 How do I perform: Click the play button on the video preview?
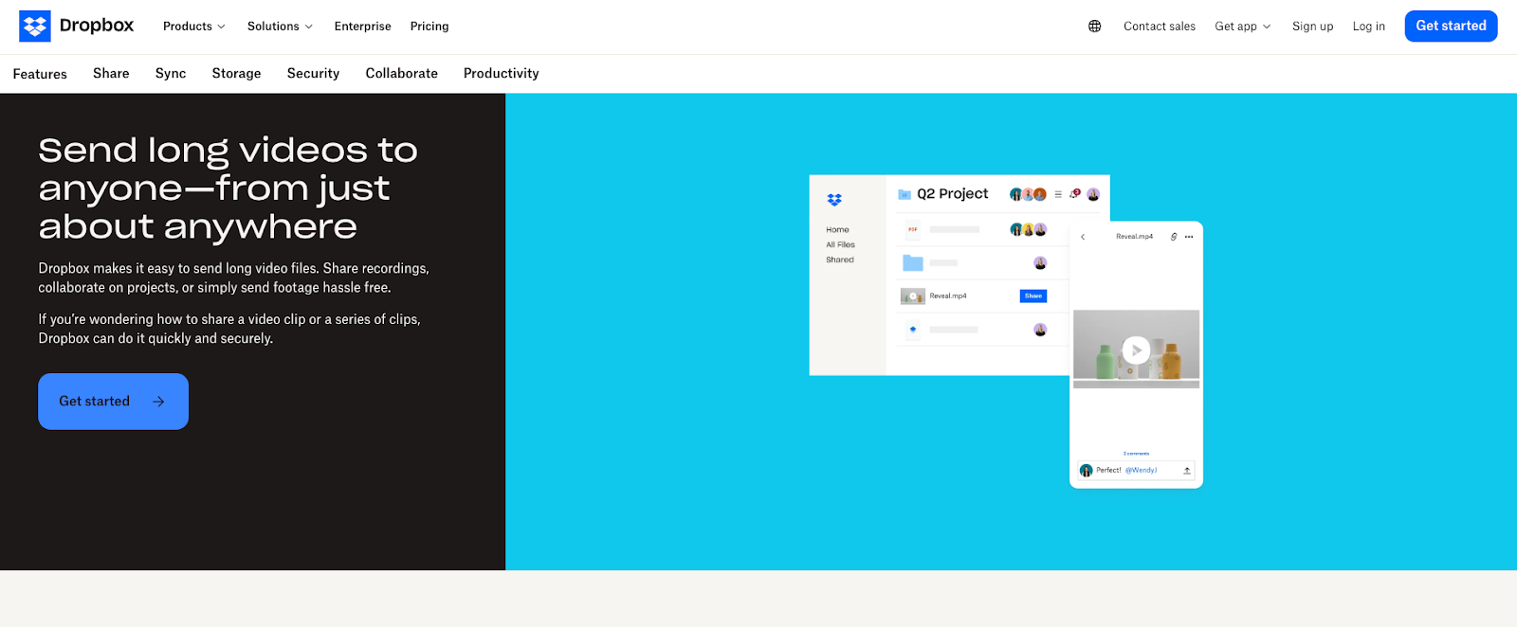pyautogui.click(x=1136, y=350)
